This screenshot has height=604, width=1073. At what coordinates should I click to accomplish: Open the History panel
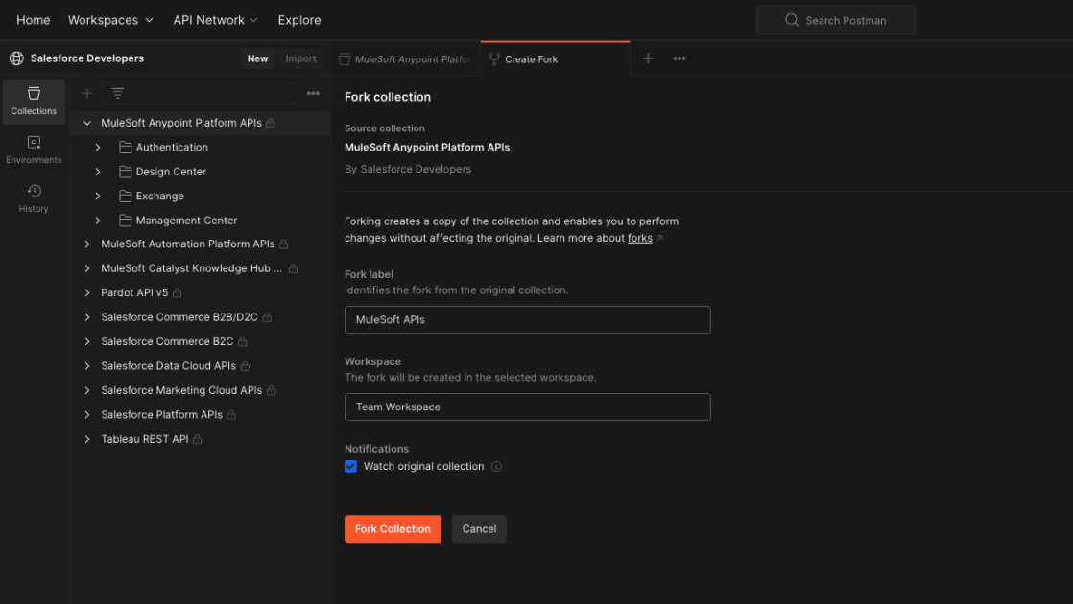tap(34, 197)
